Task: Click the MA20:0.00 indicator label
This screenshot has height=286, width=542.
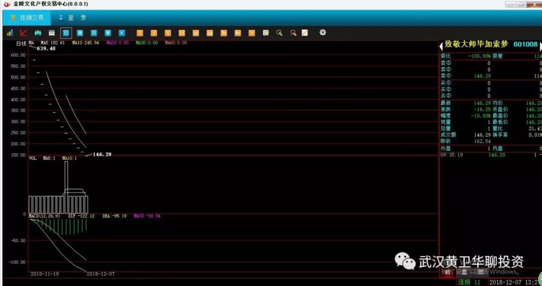Action: click(x=117, y=43)
